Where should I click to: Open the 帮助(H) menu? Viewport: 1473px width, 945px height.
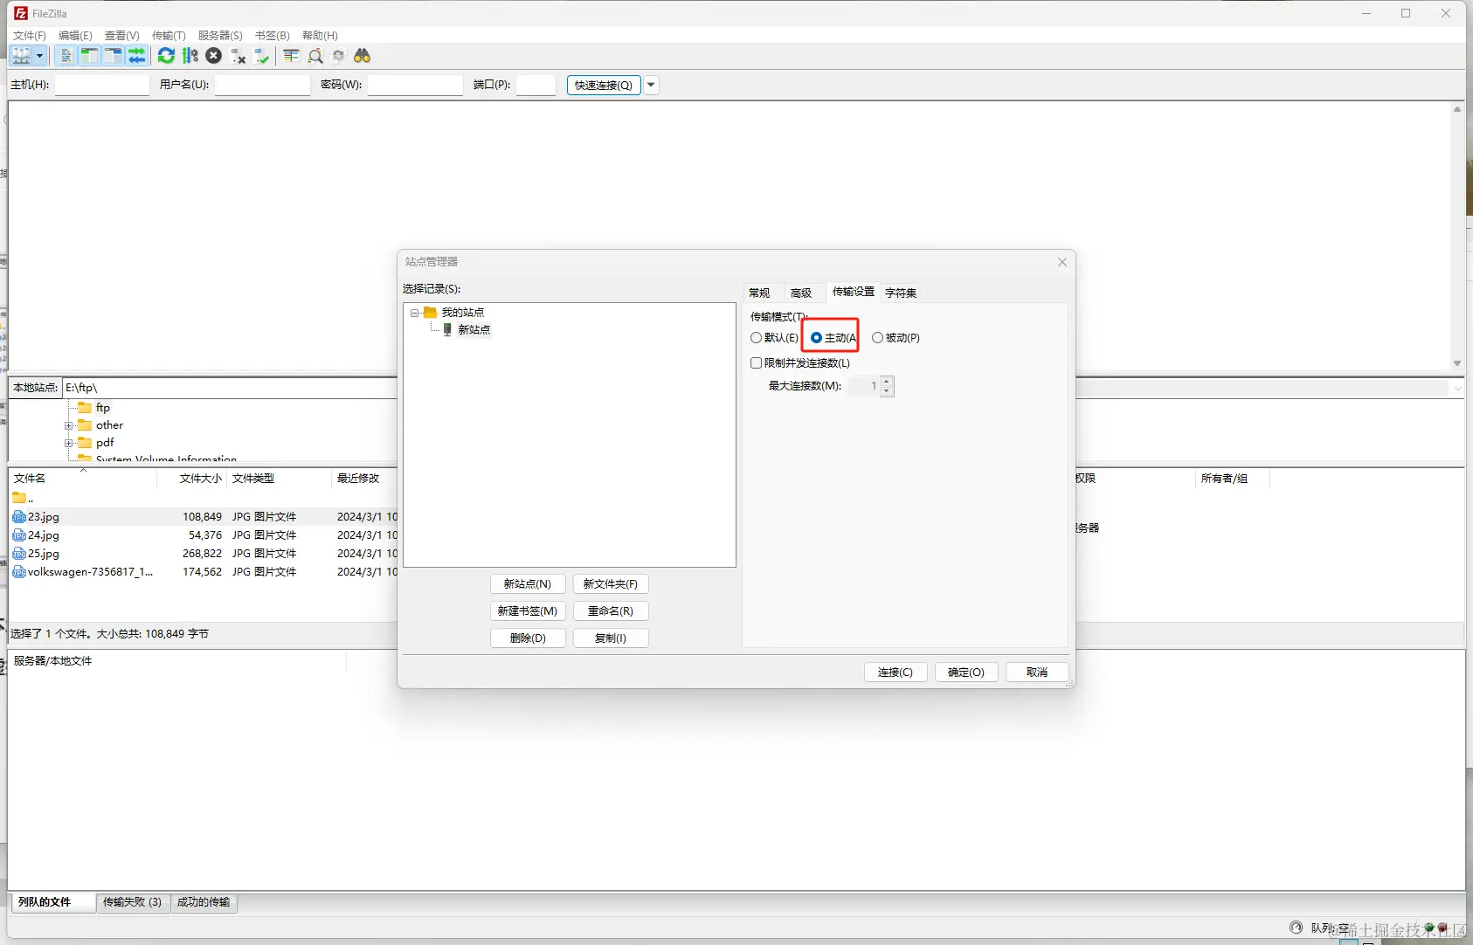pos(320,36)
